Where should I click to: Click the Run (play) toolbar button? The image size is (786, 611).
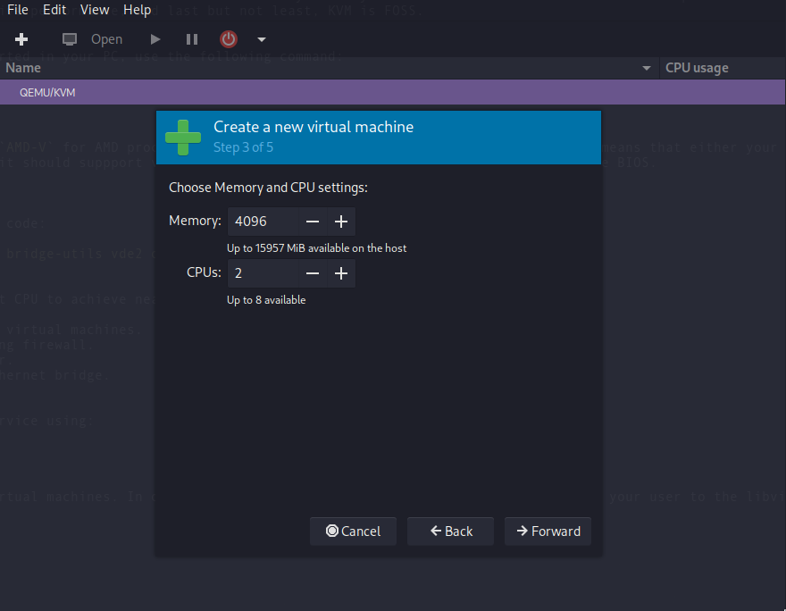(155, 39)
